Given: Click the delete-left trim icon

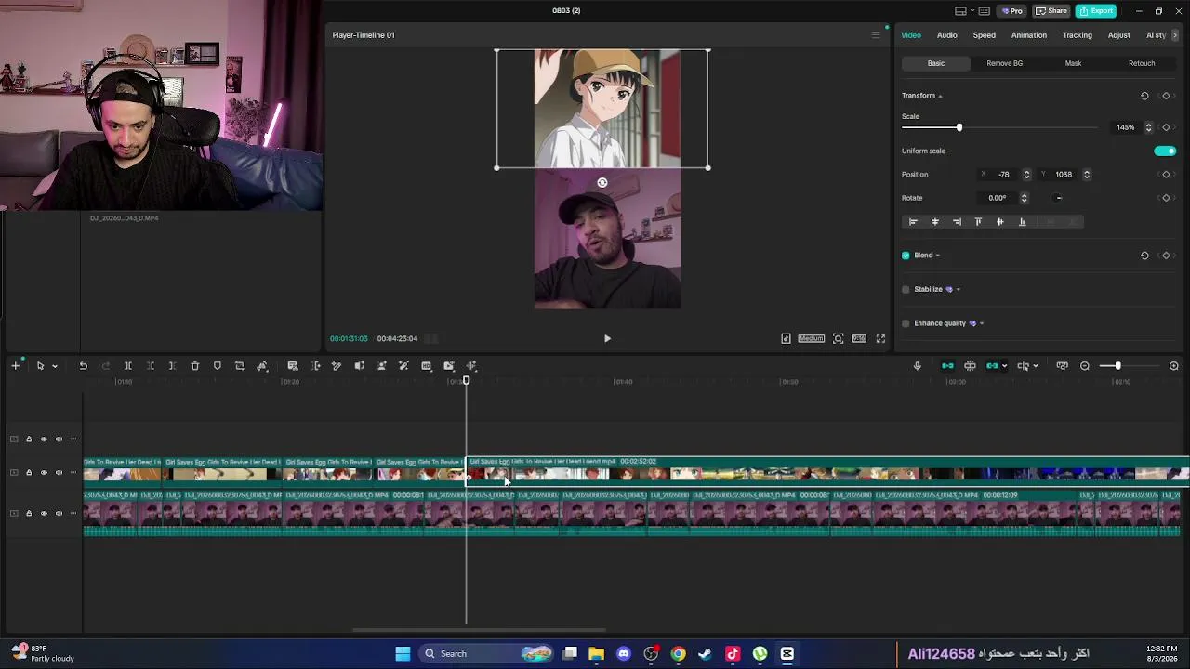Looking at the screenshot, I should 151,366.
